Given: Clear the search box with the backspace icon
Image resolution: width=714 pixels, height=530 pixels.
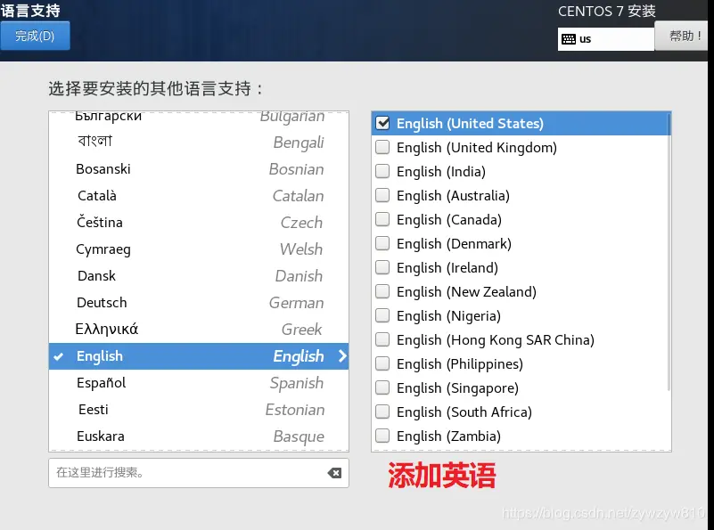Looking at the screenshot, I should click(334, 473).
